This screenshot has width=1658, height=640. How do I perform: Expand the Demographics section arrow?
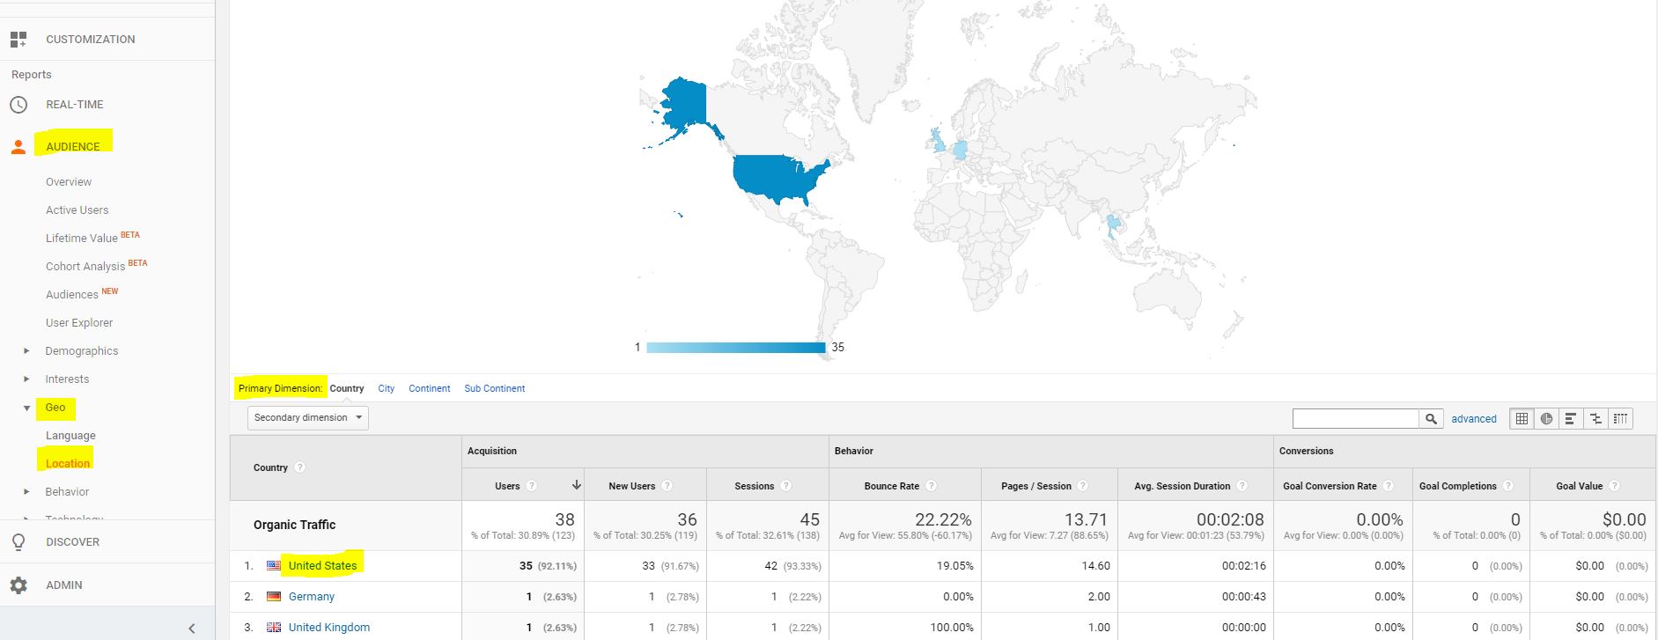26,351
